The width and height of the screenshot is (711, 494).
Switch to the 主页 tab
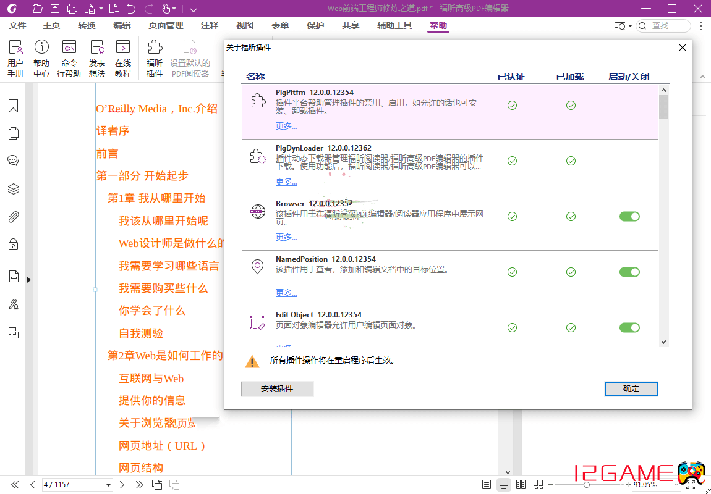click(51, 26)
